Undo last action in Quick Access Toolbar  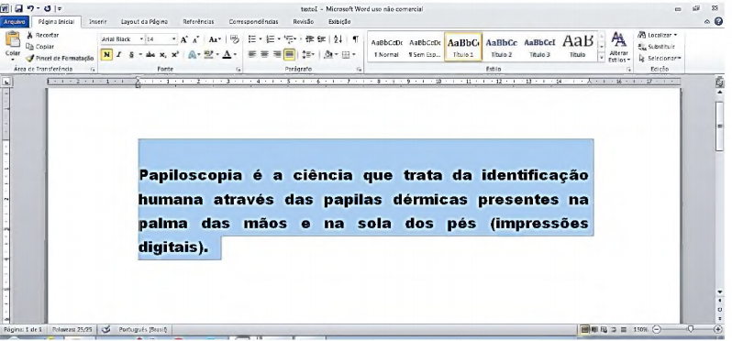[30, 9]
